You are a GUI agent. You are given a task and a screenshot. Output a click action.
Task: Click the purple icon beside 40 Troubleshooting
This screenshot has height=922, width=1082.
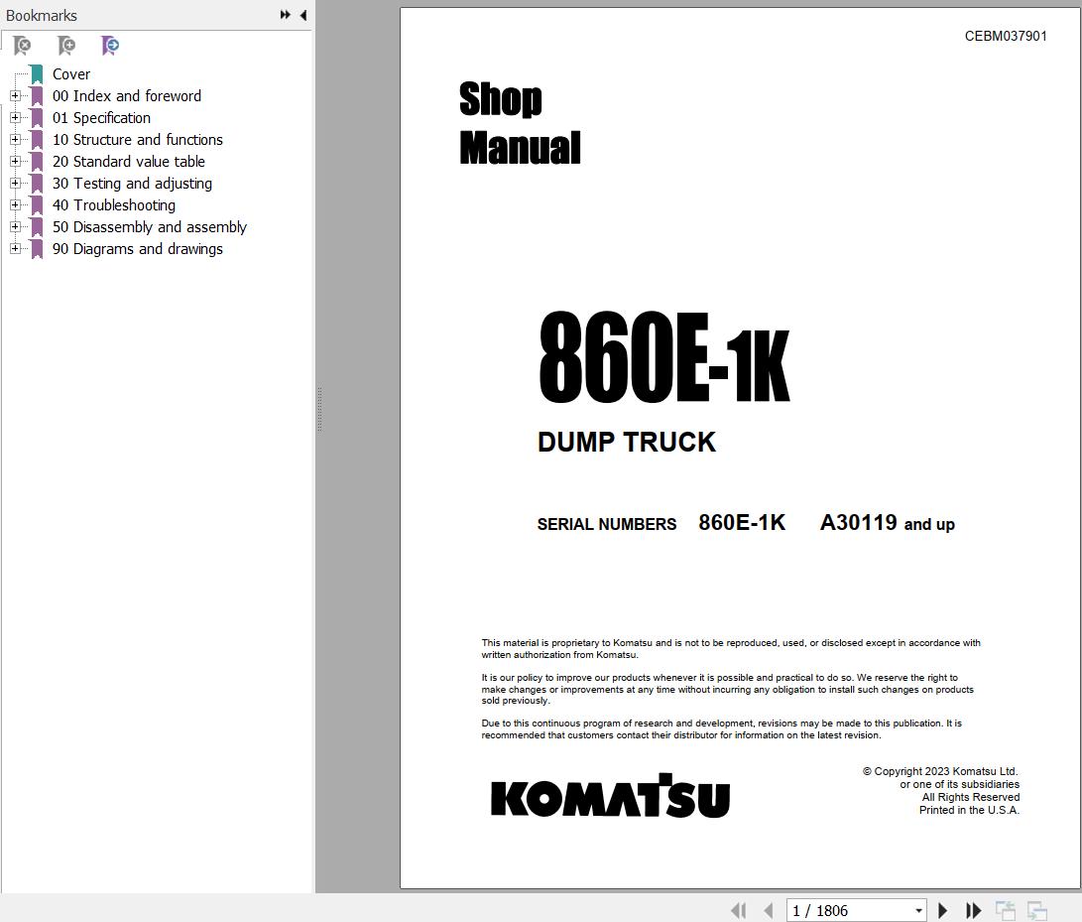[37, 205]
